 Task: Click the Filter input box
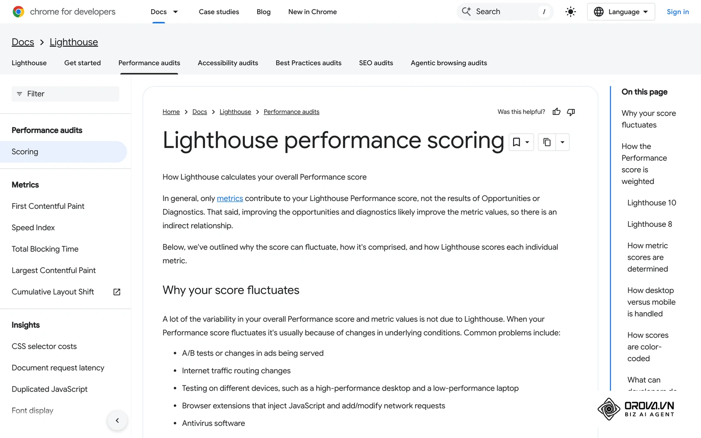point(65,94)
